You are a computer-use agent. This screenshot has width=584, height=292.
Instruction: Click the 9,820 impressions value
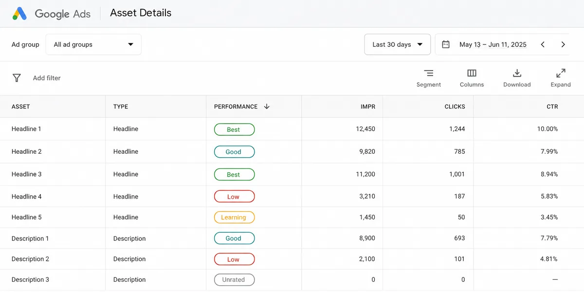click(x=367, y=151)
